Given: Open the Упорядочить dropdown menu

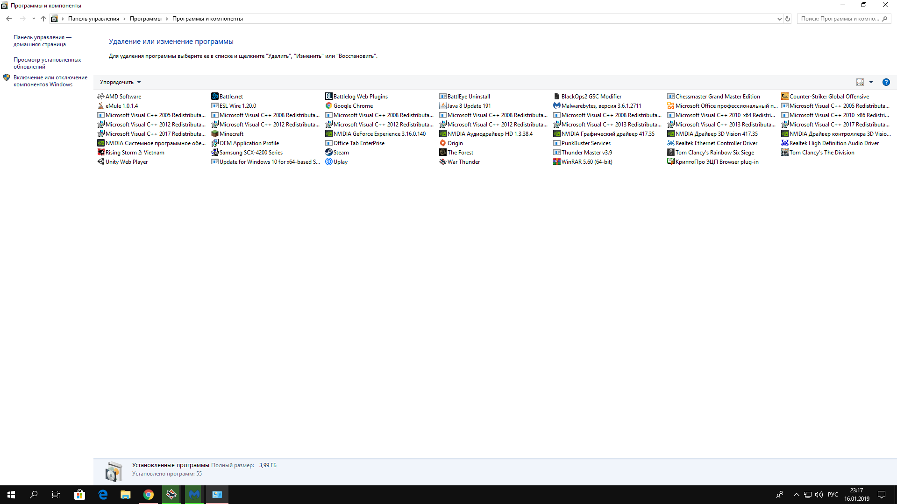Looking at the screenshot, I should [x=120, y=82].
